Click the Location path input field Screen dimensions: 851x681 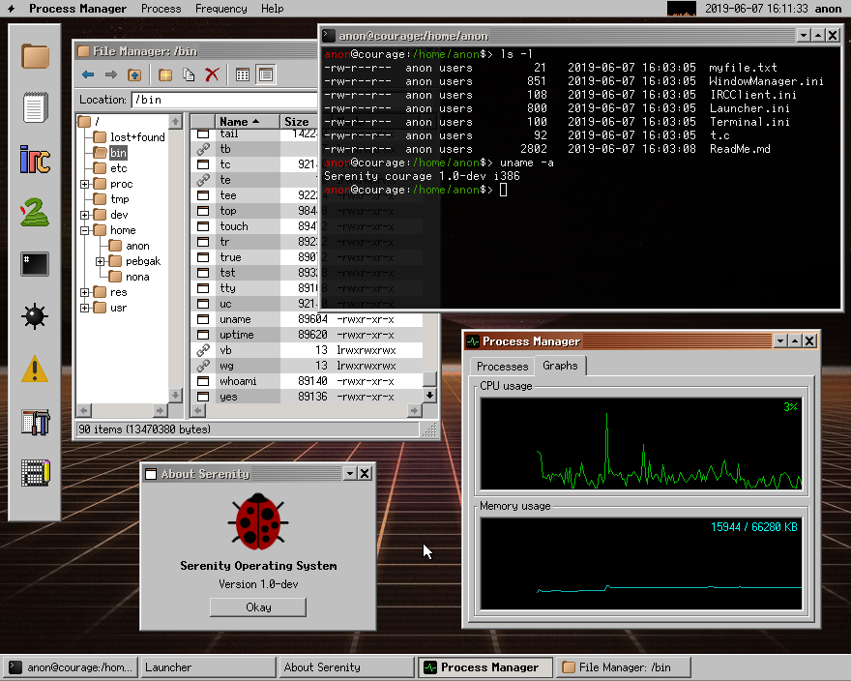224,100
